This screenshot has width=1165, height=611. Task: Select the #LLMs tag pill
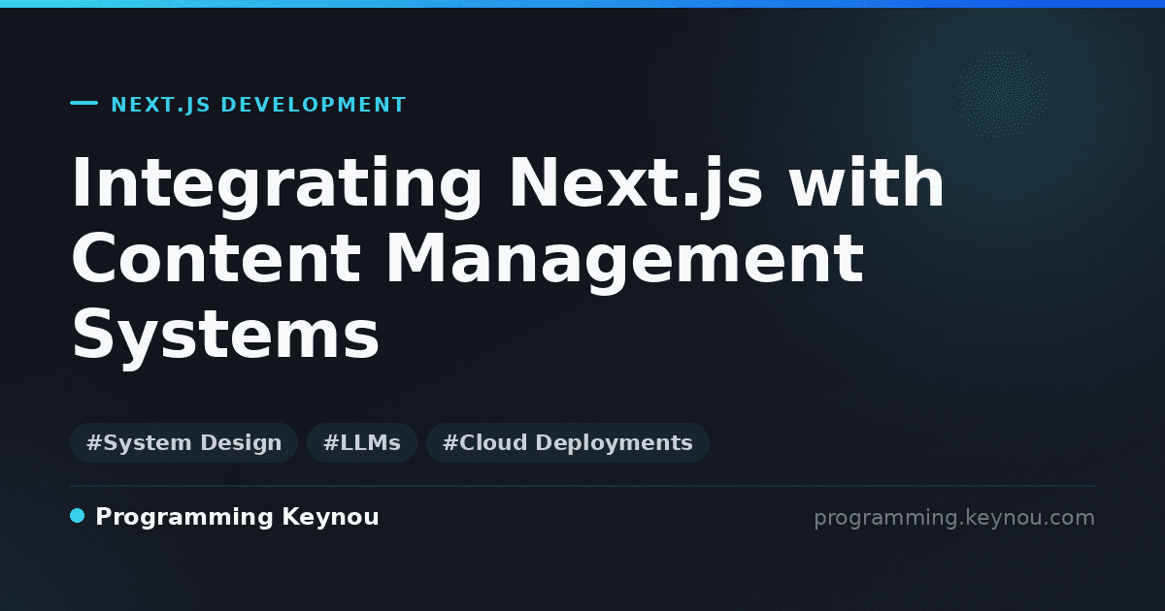(x=361, y=443)
